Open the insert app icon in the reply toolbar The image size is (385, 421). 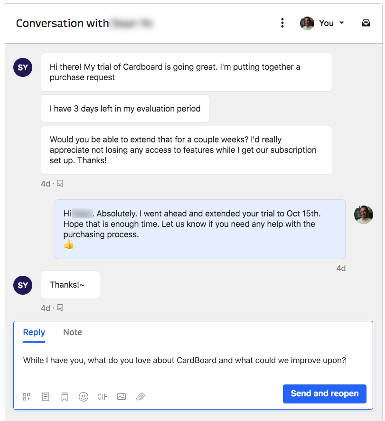[27, 397]
